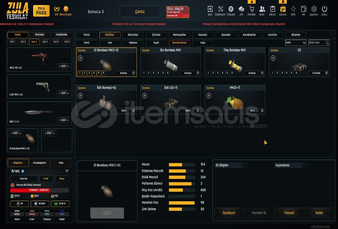Toggle set slot 3 on the C5 card

click(282, 73)
